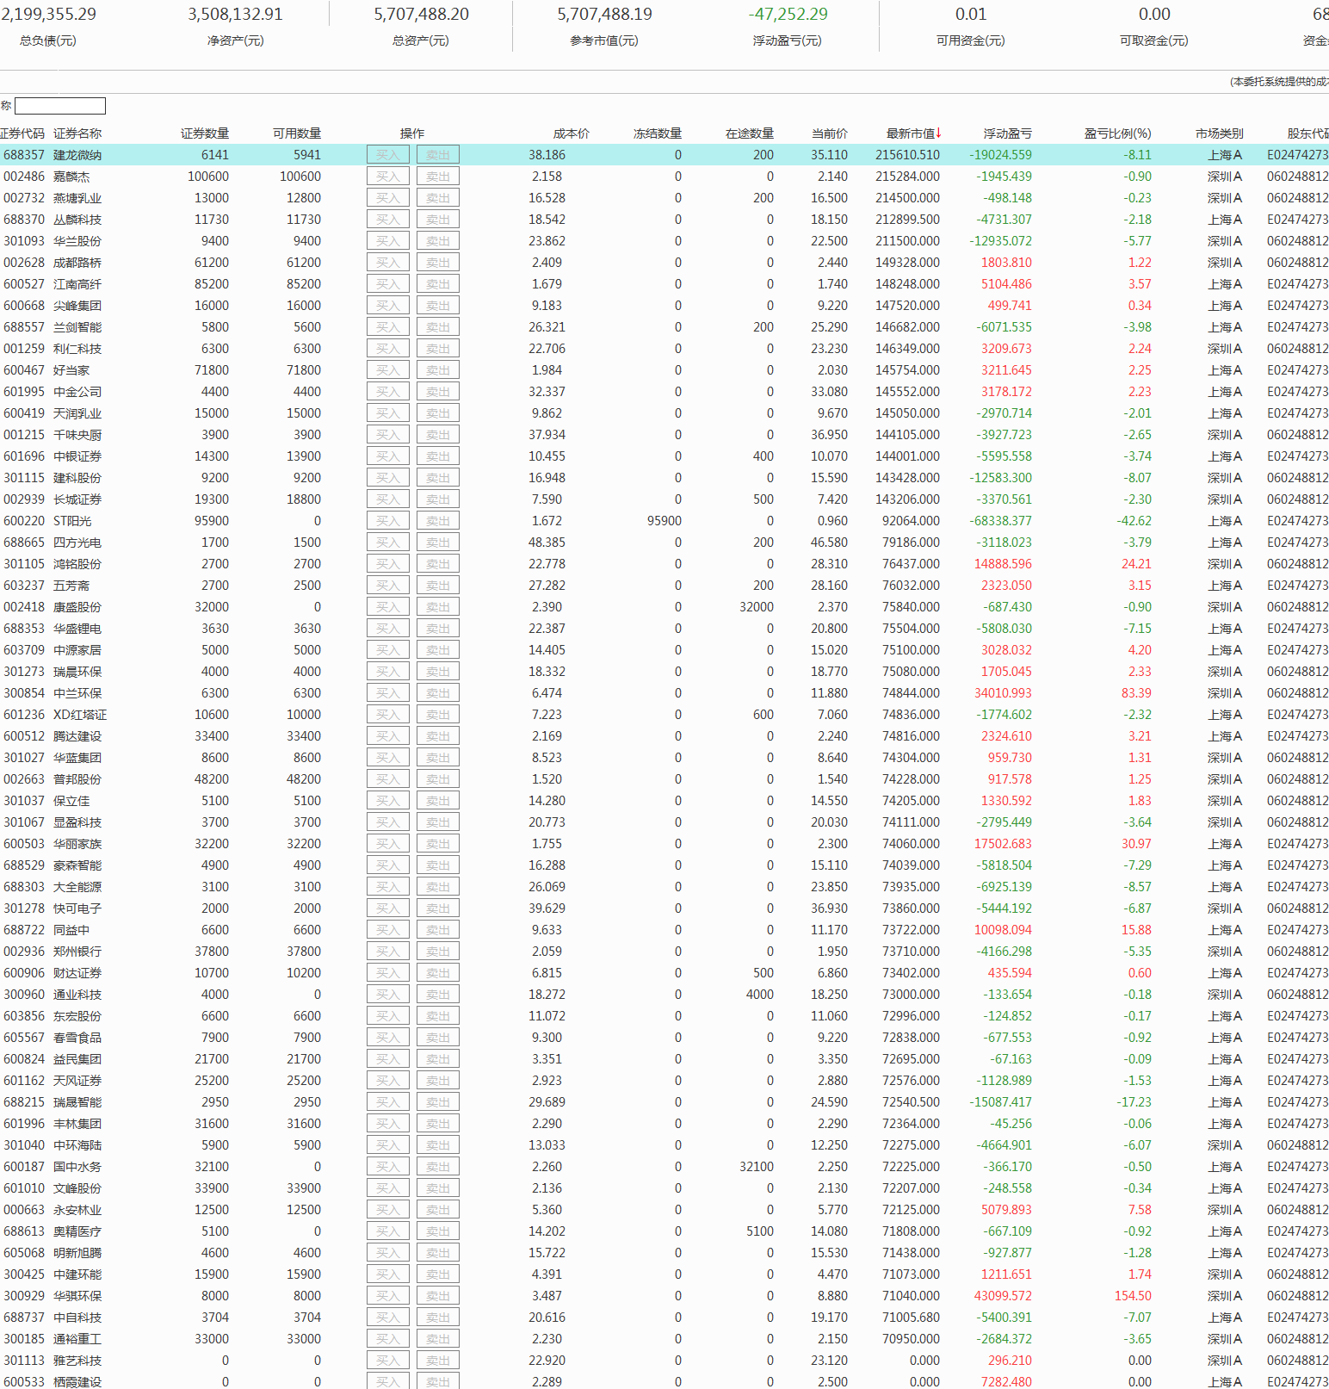Viewport: 1329px width, 1389px height.
Task: Select profit ratio 83.39 cell
Action: click(1136, 693)
